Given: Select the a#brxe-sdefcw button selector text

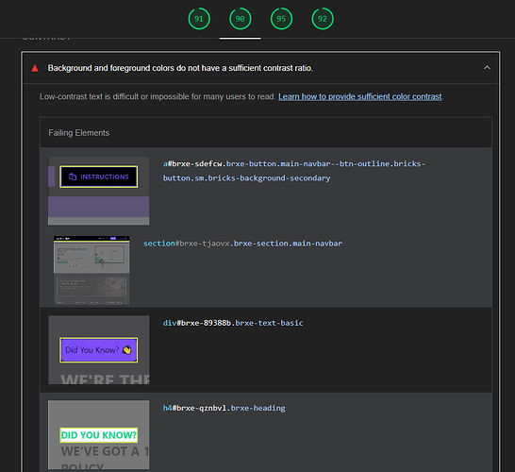Looking at the screenshot, I should pos(294,171).
